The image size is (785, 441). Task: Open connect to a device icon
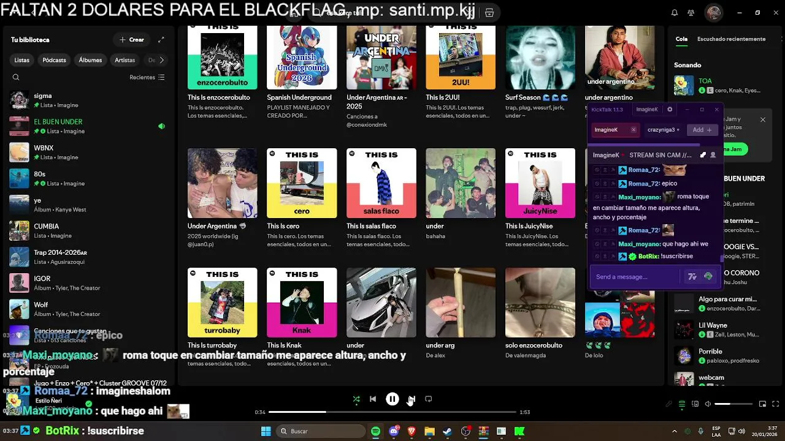695,404
